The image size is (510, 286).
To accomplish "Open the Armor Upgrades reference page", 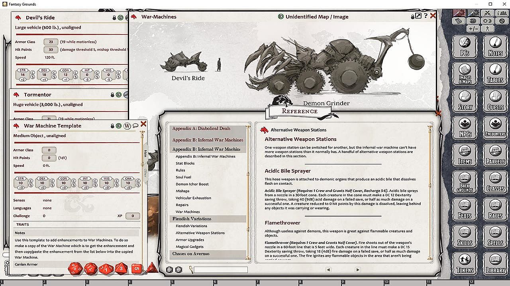I will (x=190, y=240).
